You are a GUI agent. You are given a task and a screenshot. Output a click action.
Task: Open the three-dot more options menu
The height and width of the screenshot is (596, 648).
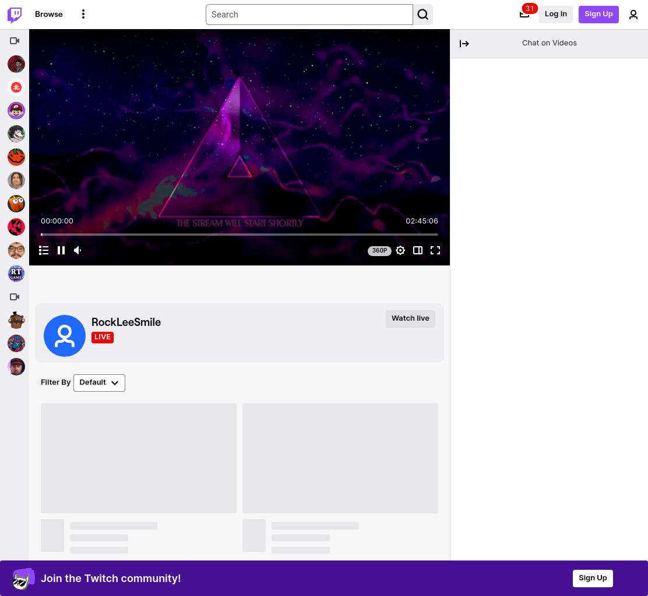point(83,14)
